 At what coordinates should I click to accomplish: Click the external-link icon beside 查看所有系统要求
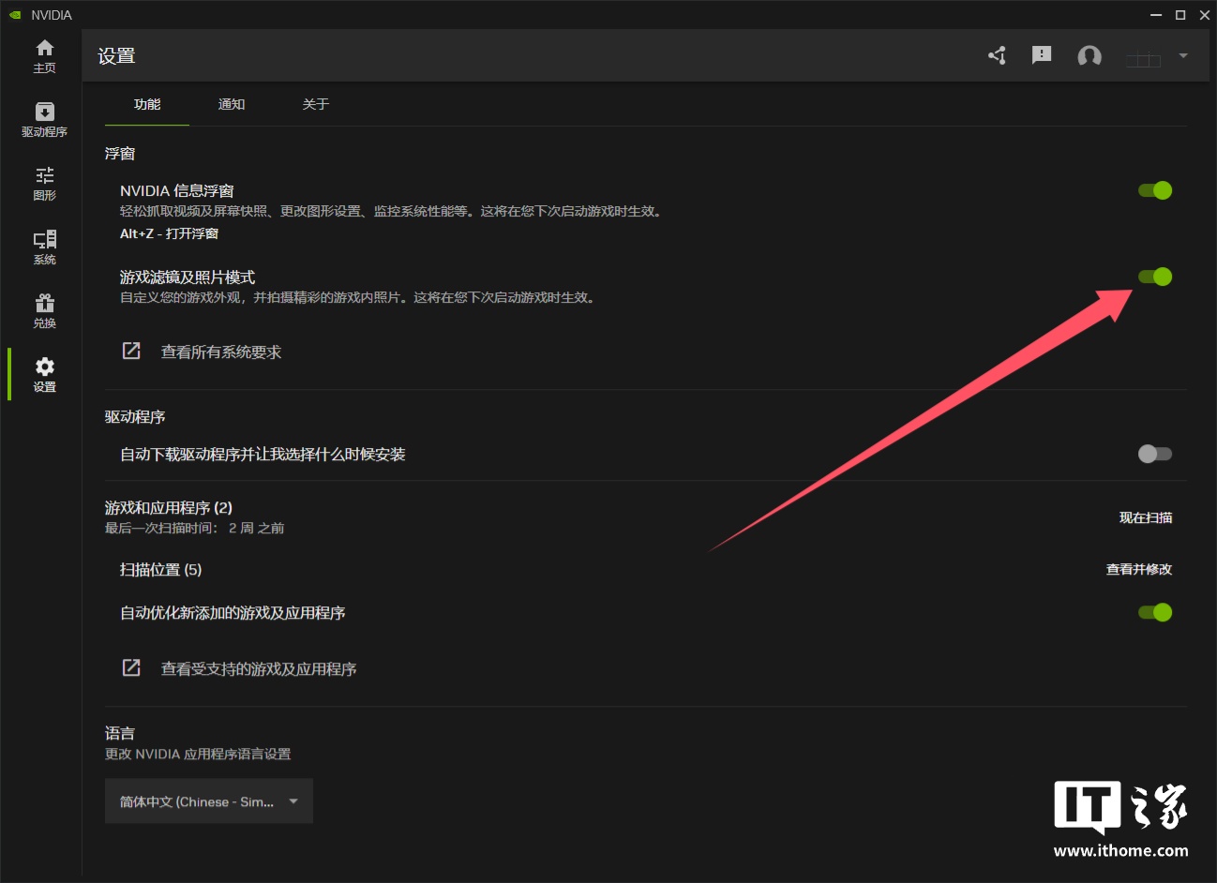click(131, 350)
